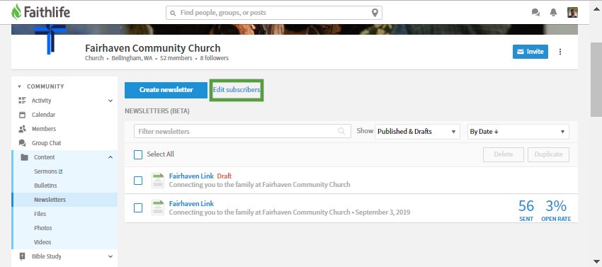This screenshot has width=602, height=267.
Task: Tick the checkbox for the Draft newsletter
Action: coord(138,181)
